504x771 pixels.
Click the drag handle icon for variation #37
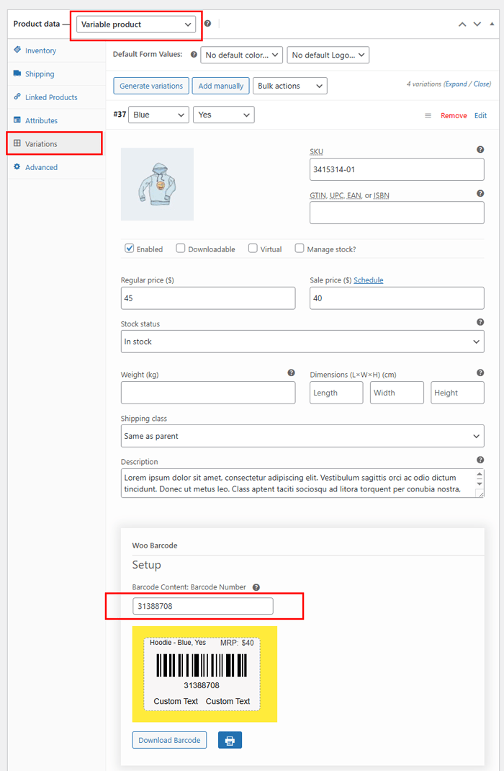428,115
